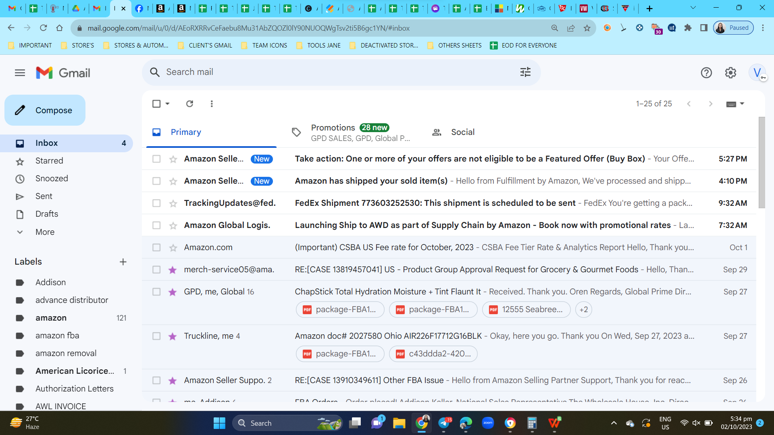Open the select dropdown arrow next to select-all

167,104
